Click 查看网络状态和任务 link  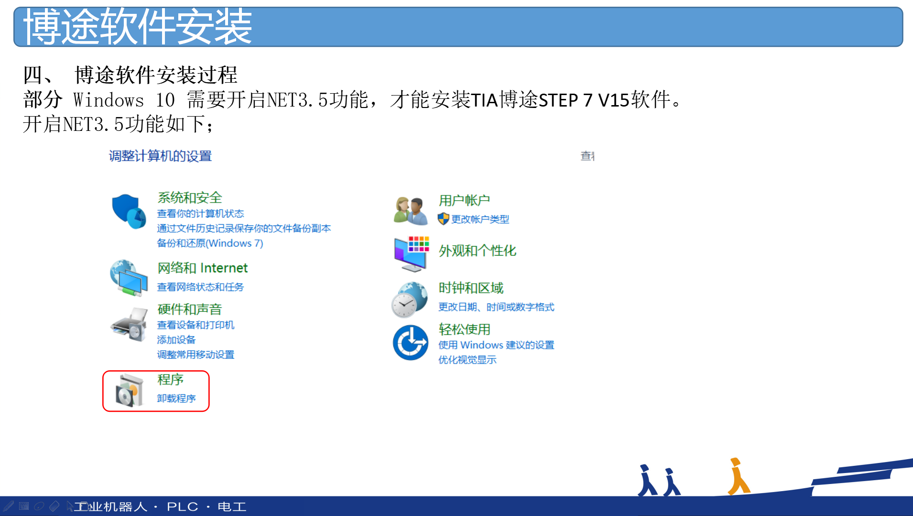200,287
